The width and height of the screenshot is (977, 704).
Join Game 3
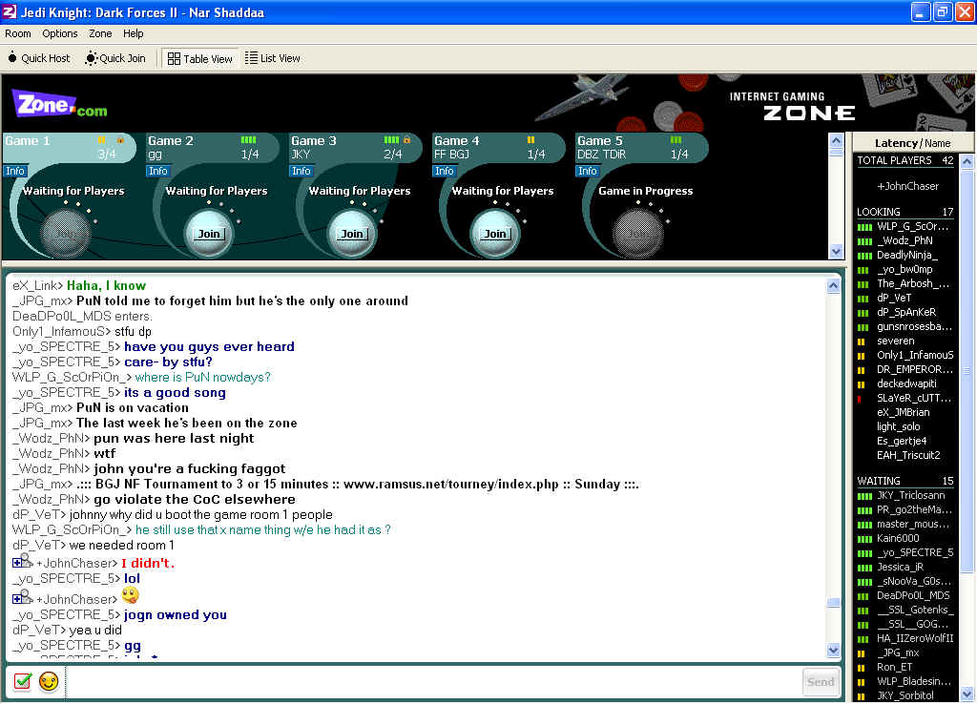coord(352,234)
